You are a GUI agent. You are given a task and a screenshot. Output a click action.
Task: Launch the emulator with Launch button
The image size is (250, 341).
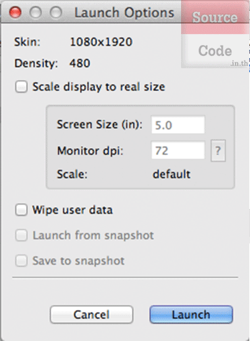pos(191,314)
